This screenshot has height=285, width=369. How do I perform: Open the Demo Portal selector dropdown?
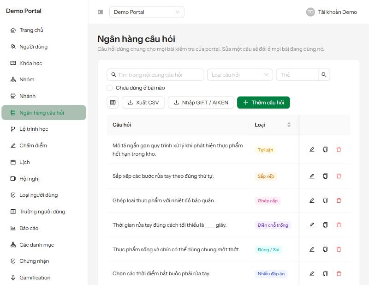tap(147, 12)
